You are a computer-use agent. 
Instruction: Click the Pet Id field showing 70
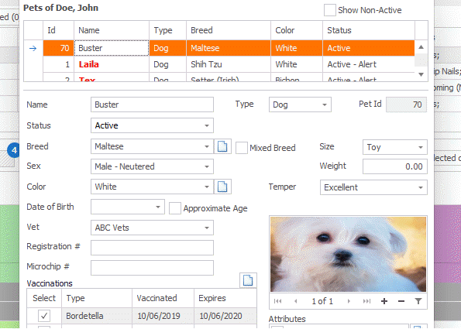coord(406,105)
